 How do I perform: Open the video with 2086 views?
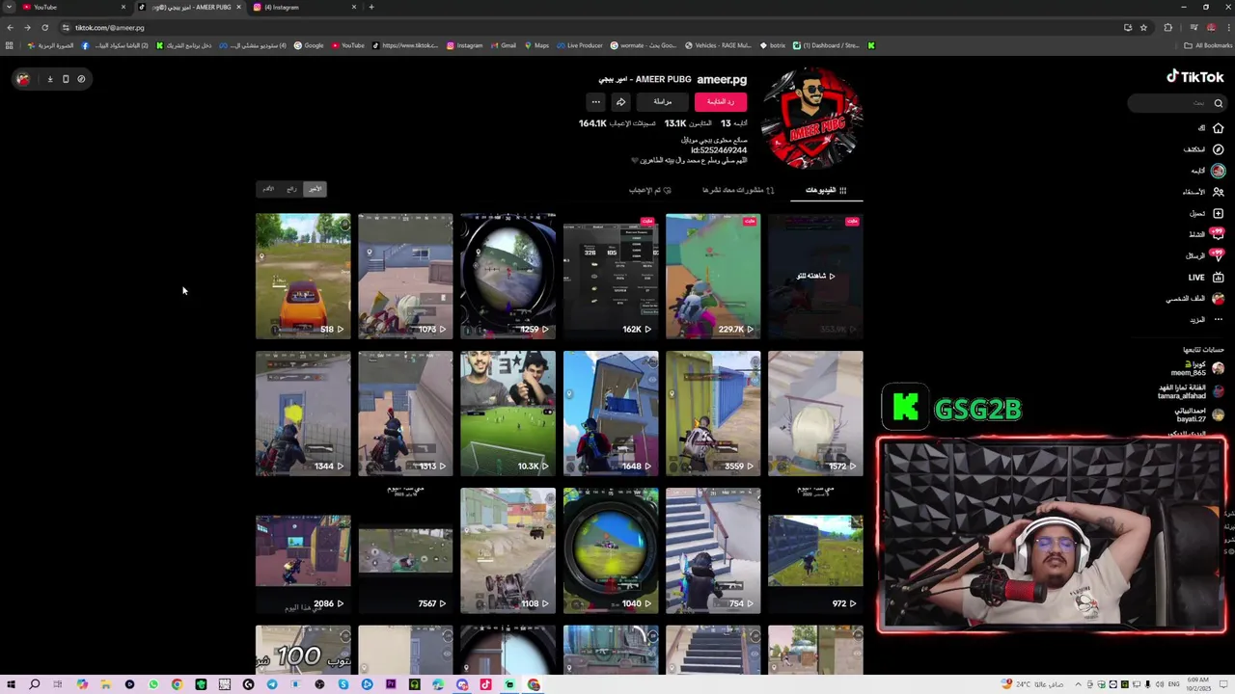pyautogui.click(x=303, y=551)
